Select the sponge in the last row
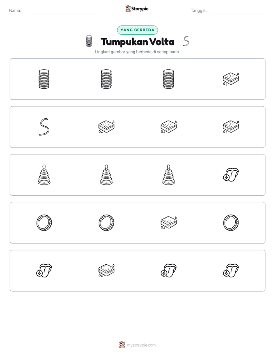Screen dimensions: 275x356 tap(106, 270)
